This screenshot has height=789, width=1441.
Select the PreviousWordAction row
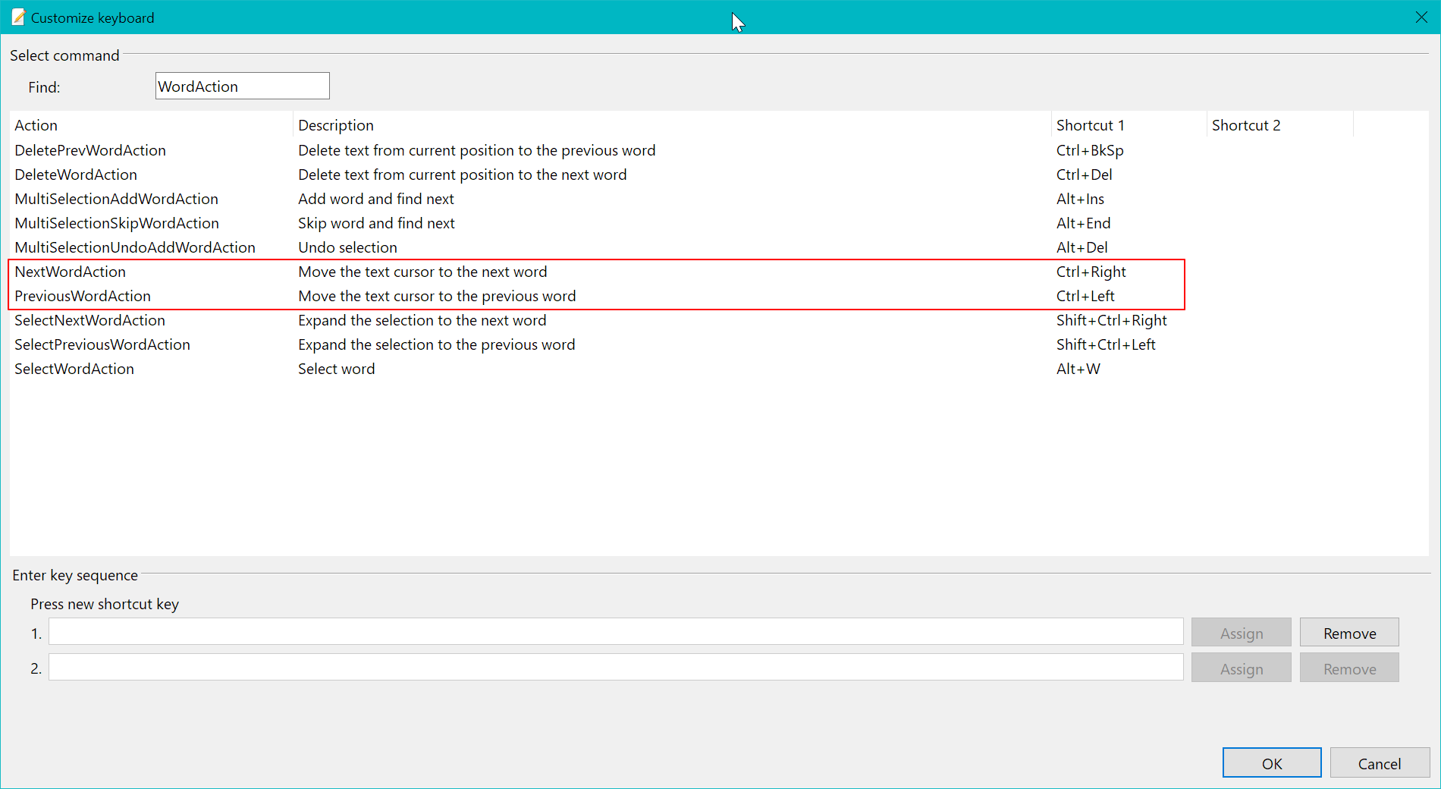coord(83,296)
